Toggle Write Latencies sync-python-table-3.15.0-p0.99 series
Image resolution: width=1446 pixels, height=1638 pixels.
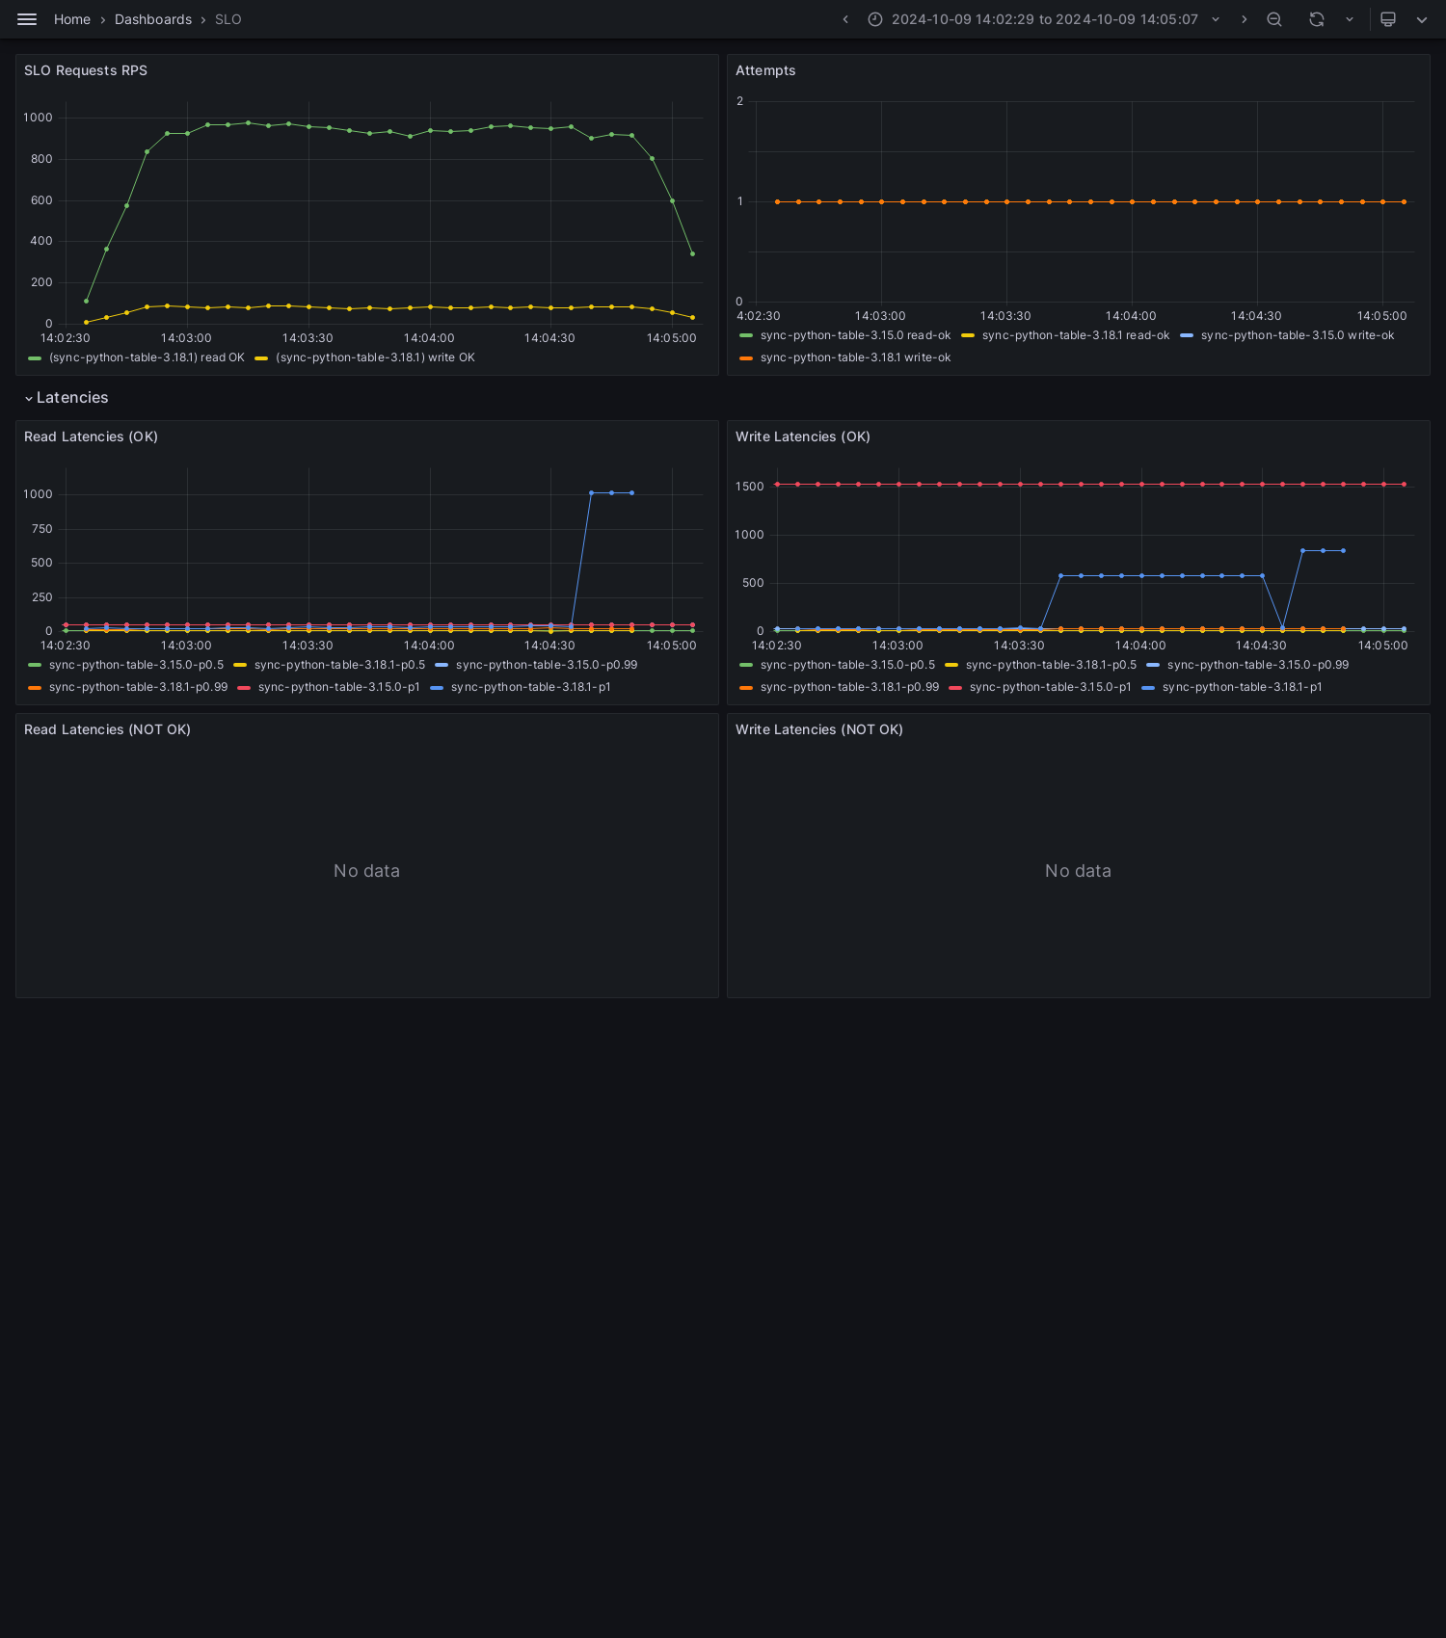(1258, 665)
